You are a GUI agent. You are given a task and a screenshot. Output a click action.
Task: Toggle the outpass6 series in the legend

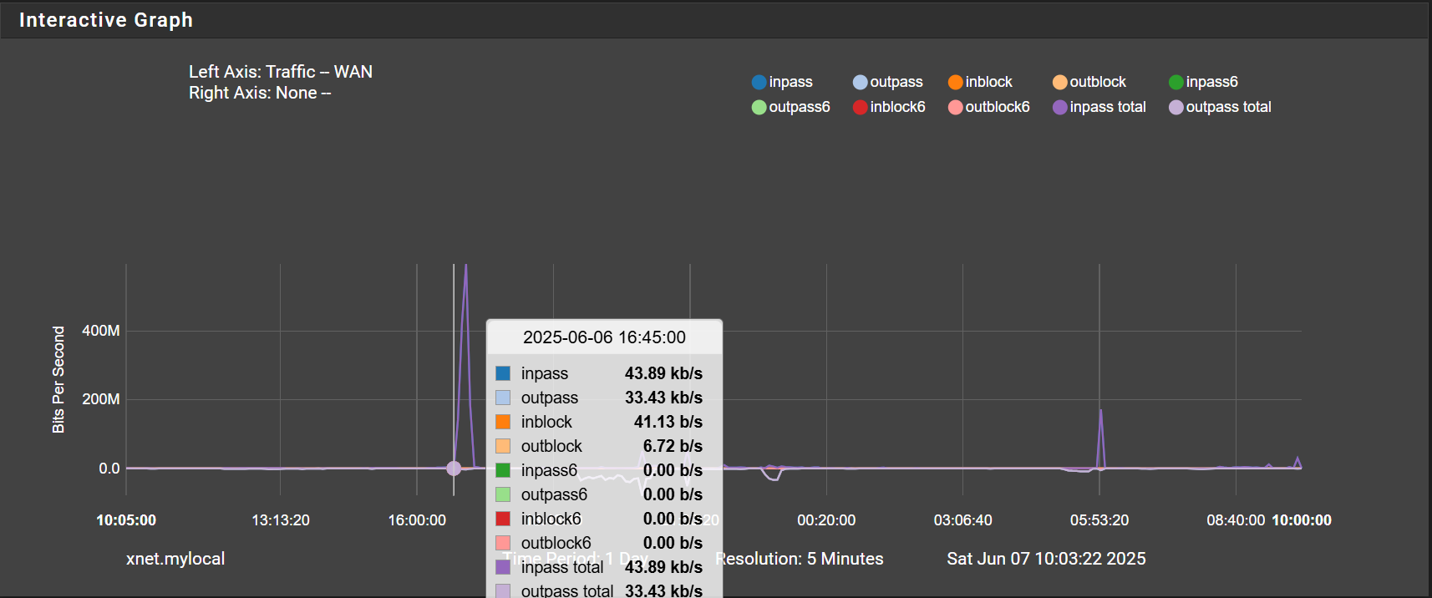(790, 107)
